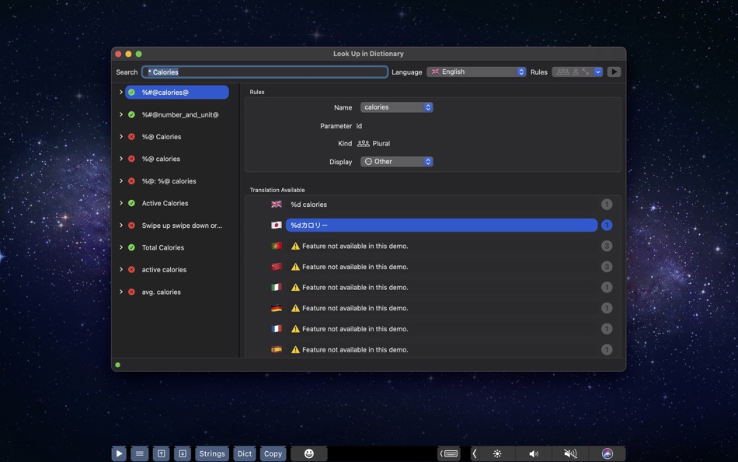Expand the %#@calories@ row
Screen dimensions: 738x462
pyautogui.click(x=121, y=93)
